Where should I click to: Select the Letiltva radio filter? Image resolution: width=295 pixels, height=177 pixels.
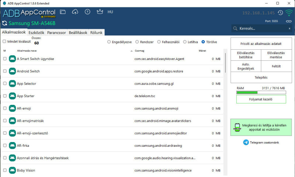[x=185, y=42]
